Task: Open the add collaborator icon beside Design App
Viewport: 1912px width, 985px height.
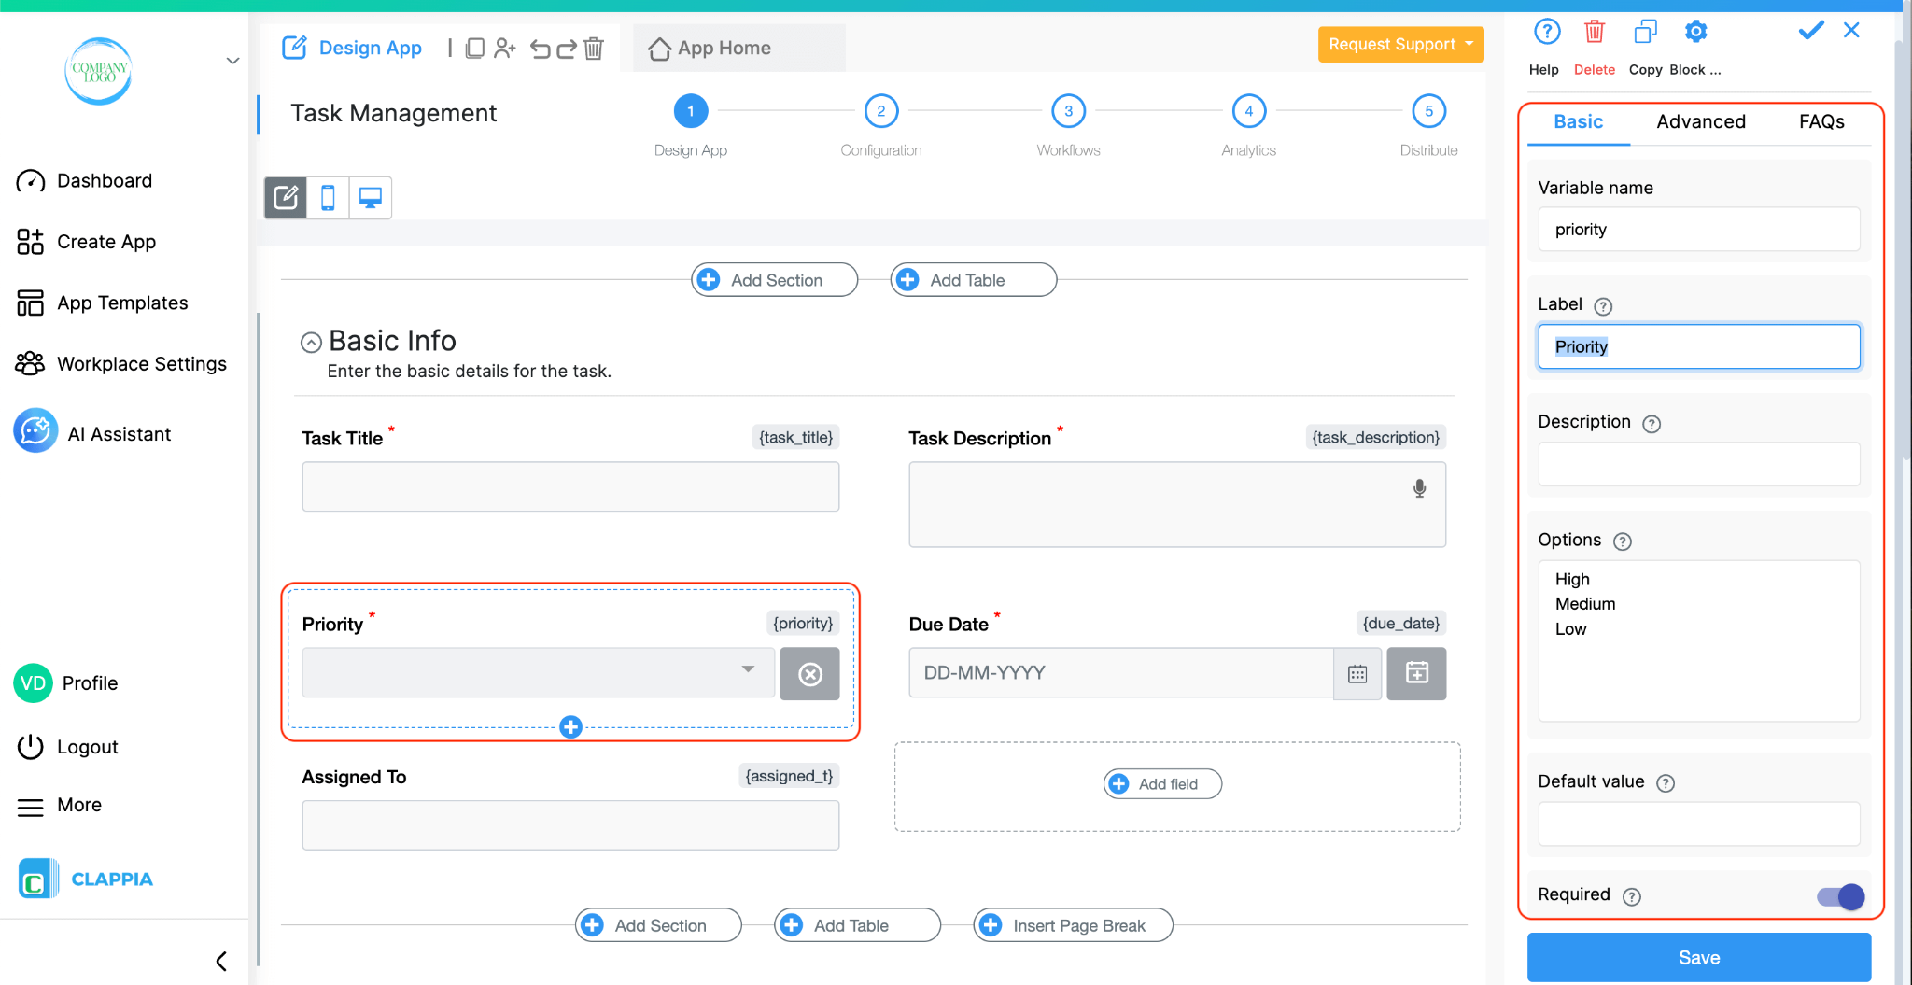Action: (505, 48)
